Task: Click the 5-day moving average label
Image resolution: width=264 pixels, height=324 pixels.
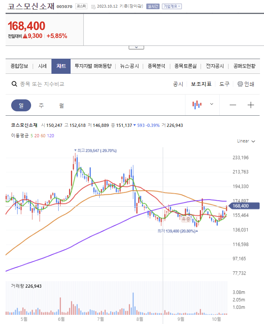Action: (32, 136)
